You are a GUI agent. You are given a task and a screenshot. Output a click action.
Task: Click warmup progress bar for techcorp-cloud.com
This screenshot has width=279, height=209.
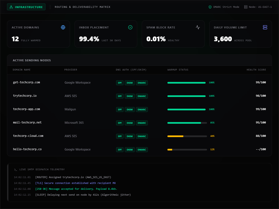tap(187, 136)
